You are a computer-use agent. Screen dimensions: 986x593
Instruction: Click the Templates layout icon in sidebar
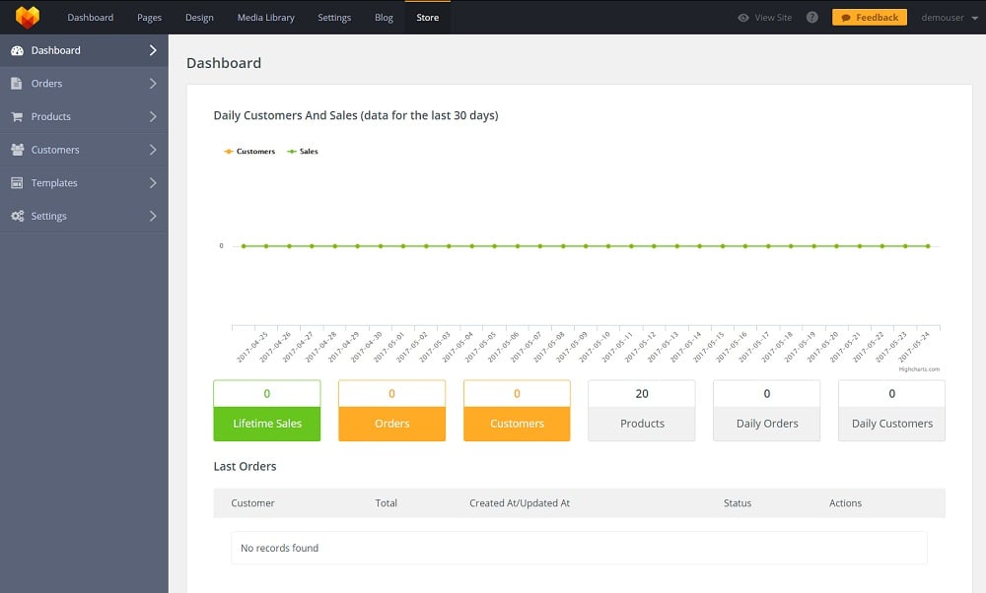[17, 183]
